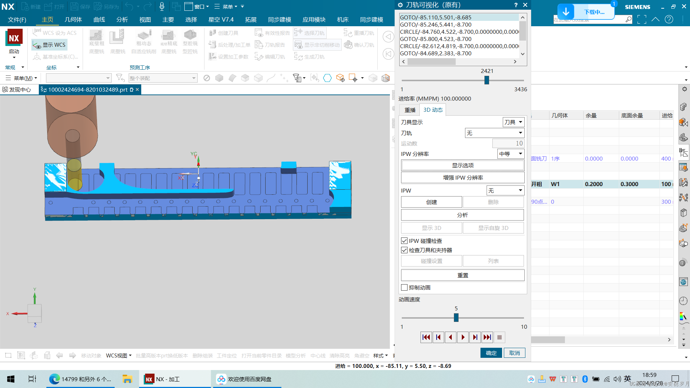Open the WCS视图 dropdown in the bottom toolbar
Screen dimensions: 690x388
pos(119,355)
